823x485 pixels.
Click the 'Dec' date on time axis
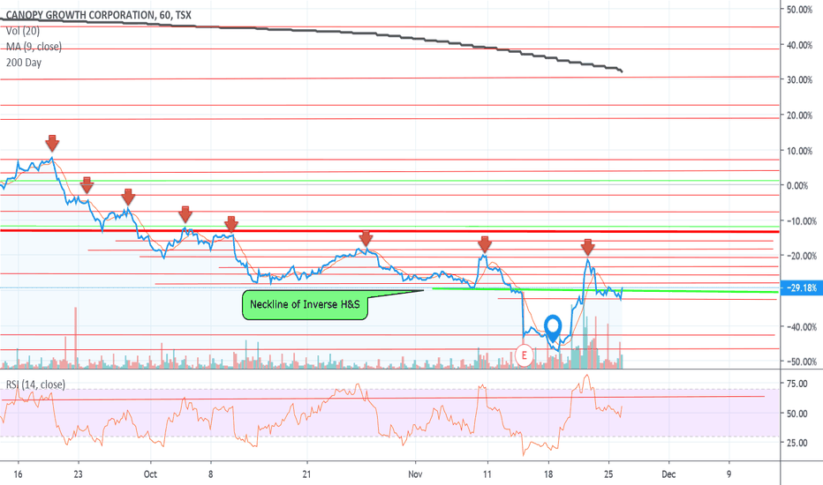(668, 474)
